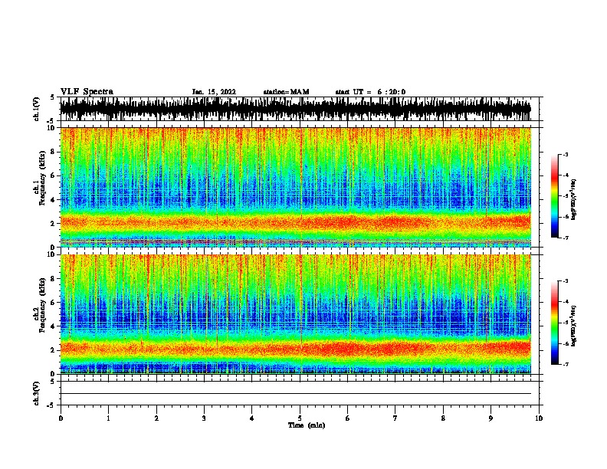Click the ch.1 colorbar log(PSD) units label

point(573,199)
